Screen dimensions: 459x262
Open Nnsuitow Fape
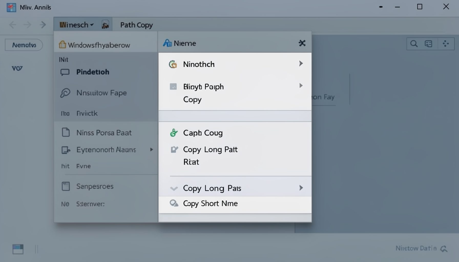point(106,93)
